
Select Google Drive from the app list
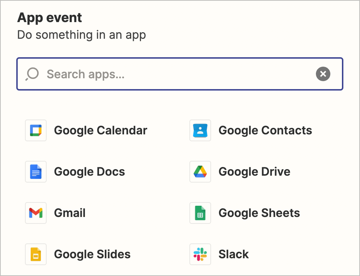[254, 171]
